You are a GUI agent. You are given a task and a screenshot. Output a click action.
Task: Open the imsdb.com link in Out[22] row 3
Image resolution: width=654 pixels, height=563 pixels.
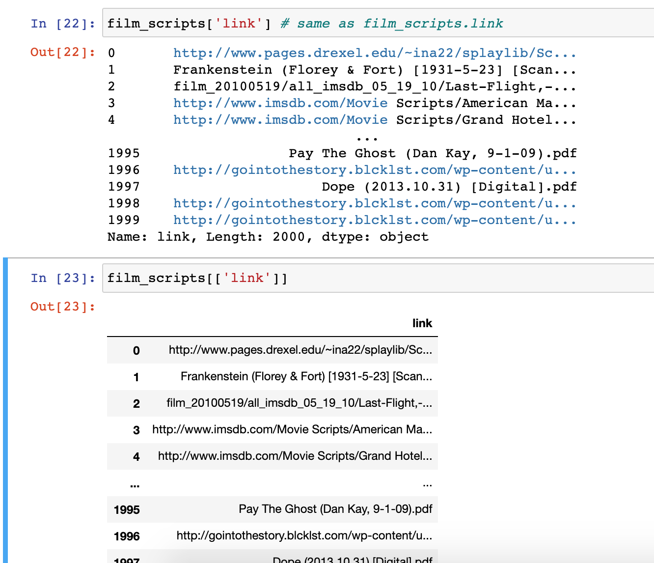pyautogui.click(x=280, y=103)
